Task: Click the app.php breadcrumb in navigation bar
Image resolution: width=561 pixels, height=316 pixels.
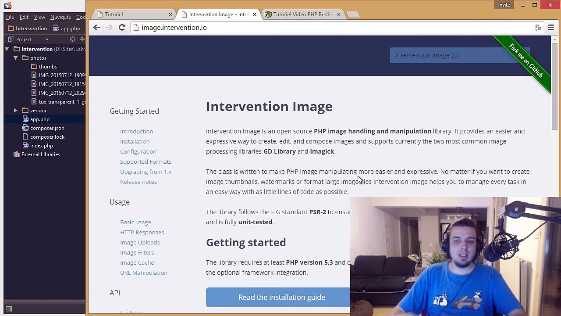Action: 67,28
